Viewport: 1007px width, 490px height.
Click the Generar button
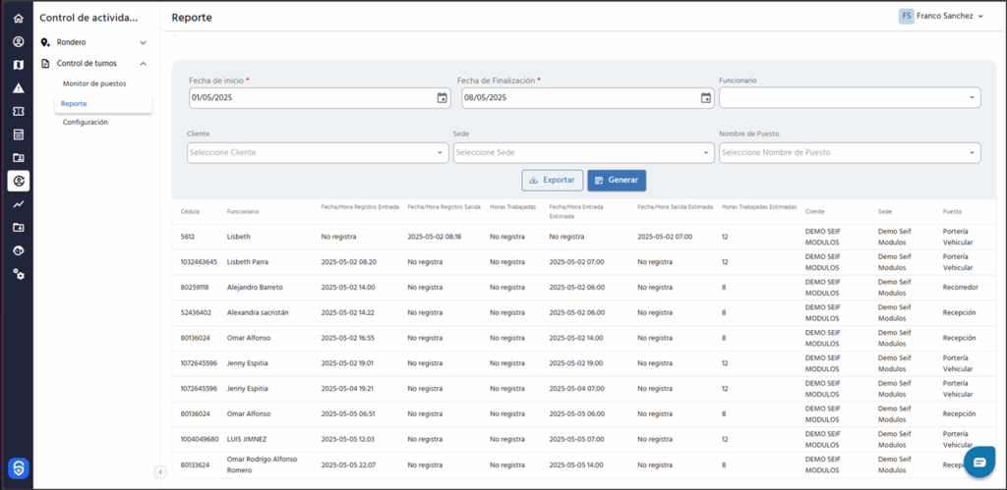coord(617,181)
